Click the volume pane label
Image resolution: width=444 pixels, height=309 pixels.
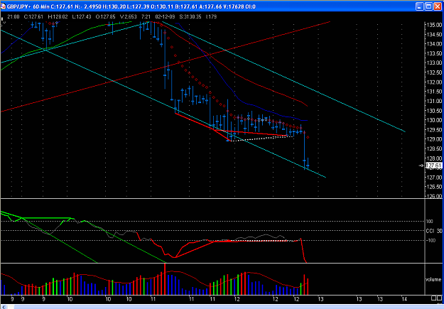tap(433, 279)
